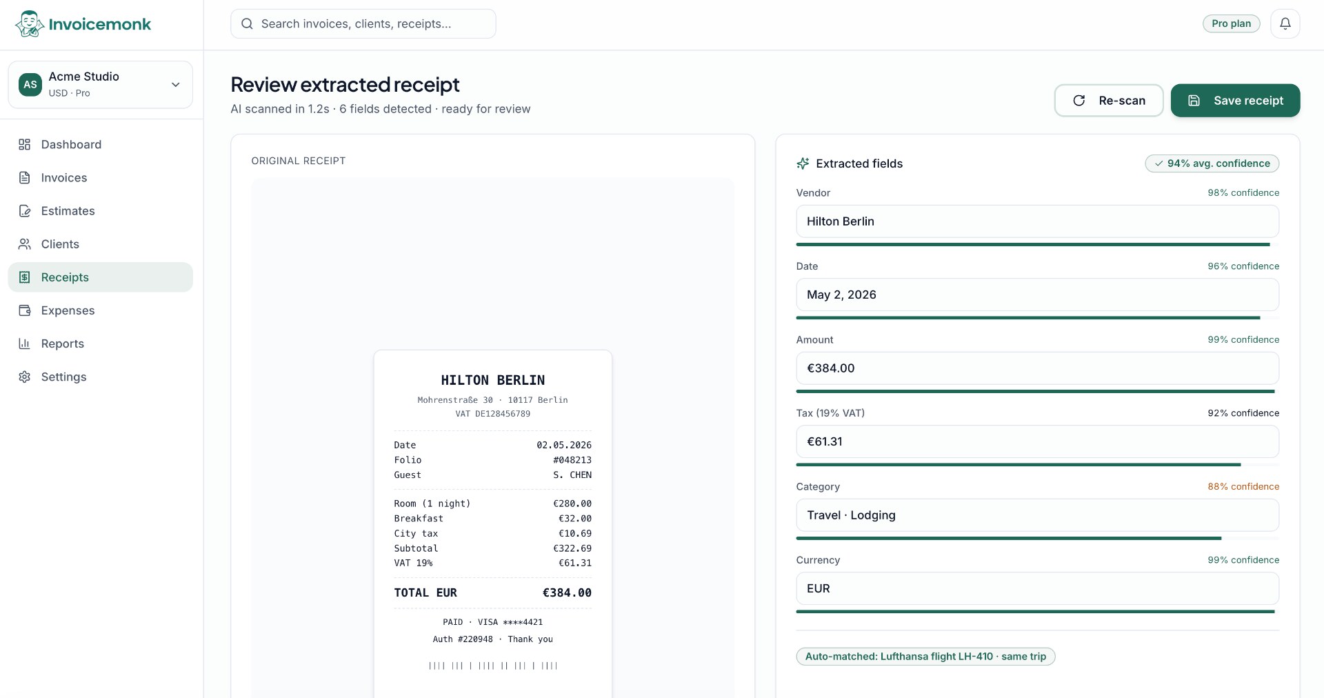The image size is (1324, 698).
Task: Click the sparkle icon beside Extracted fields
Action: pos(803,163)
